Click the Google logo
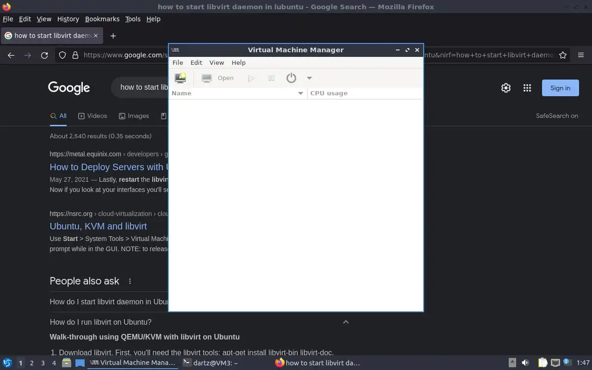 tap(69, 88)
